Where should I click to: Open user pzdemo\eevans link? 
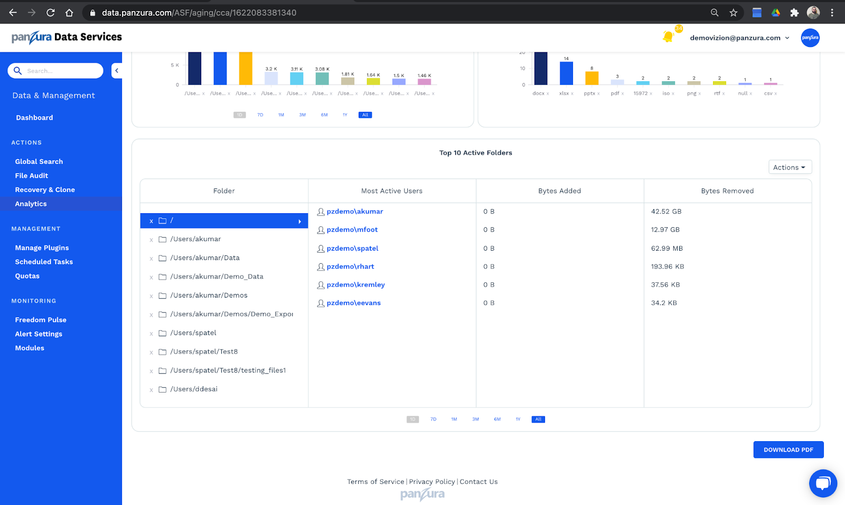coord(354,303)
